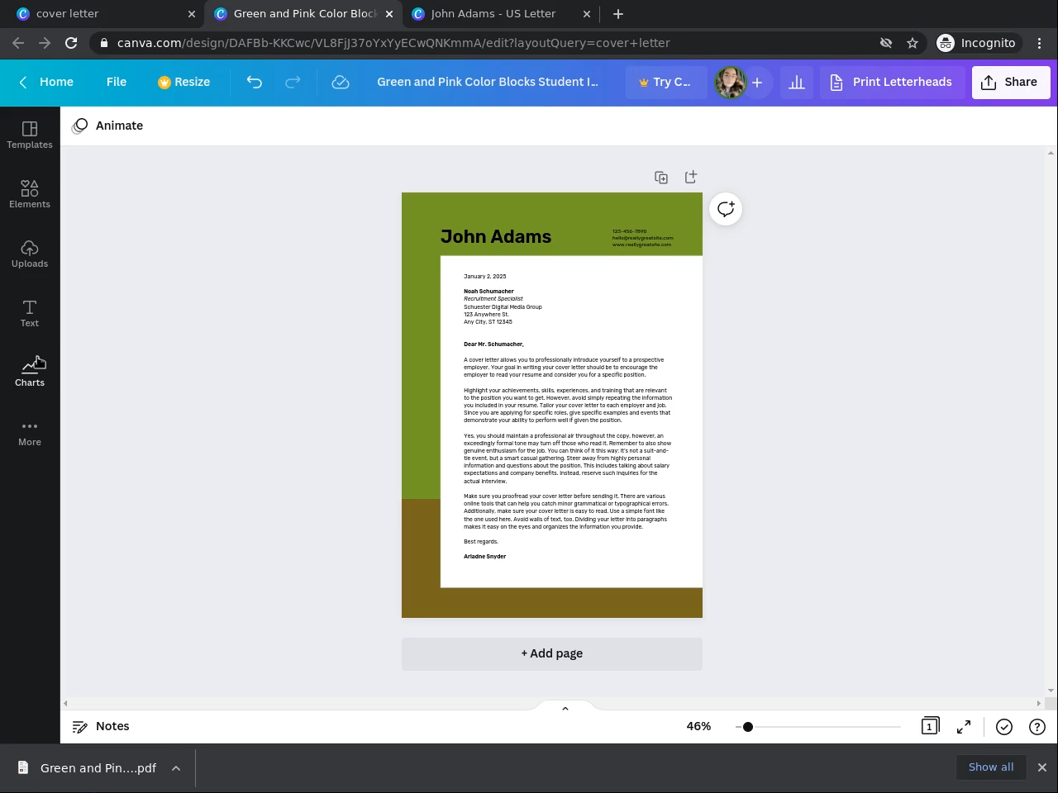Click the horizontal scrollbar right arrow

pyautogui.click(x=1039, y=704)
